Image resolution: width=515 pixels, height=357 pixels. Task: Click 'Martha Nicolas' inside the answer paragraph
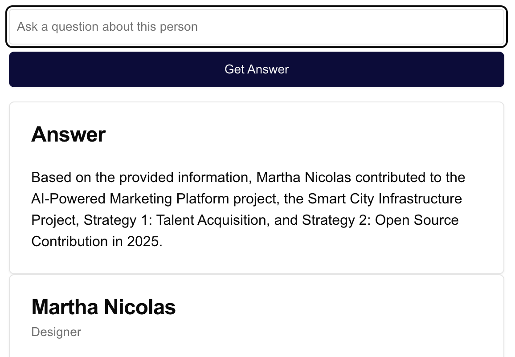tap(304, 178)
